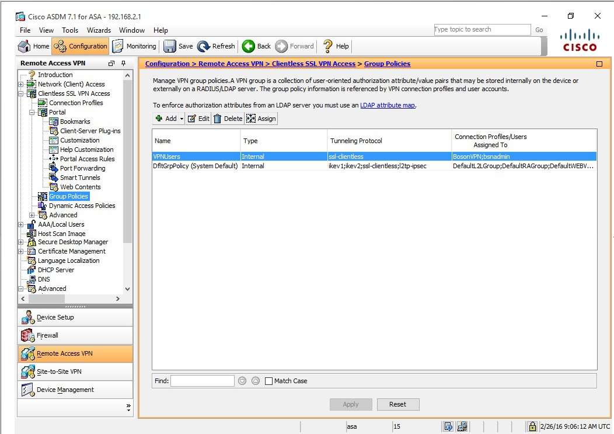Viewport: 614px width, 434px height.
Task: Collapse the Portal tree node
Action: (x=32, y=113)
